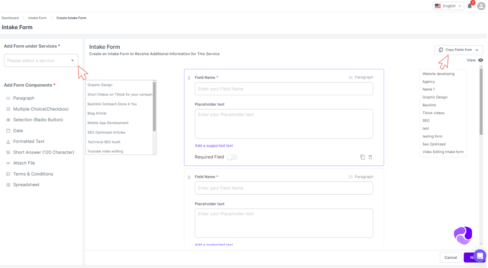Screen dimensions: 488x268
Task: Delete the first field with trash icon
Action: tap(370, 157)
